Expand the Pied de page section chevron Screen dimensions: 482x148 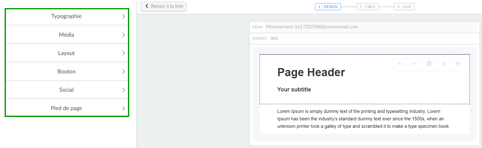point(123,109)
